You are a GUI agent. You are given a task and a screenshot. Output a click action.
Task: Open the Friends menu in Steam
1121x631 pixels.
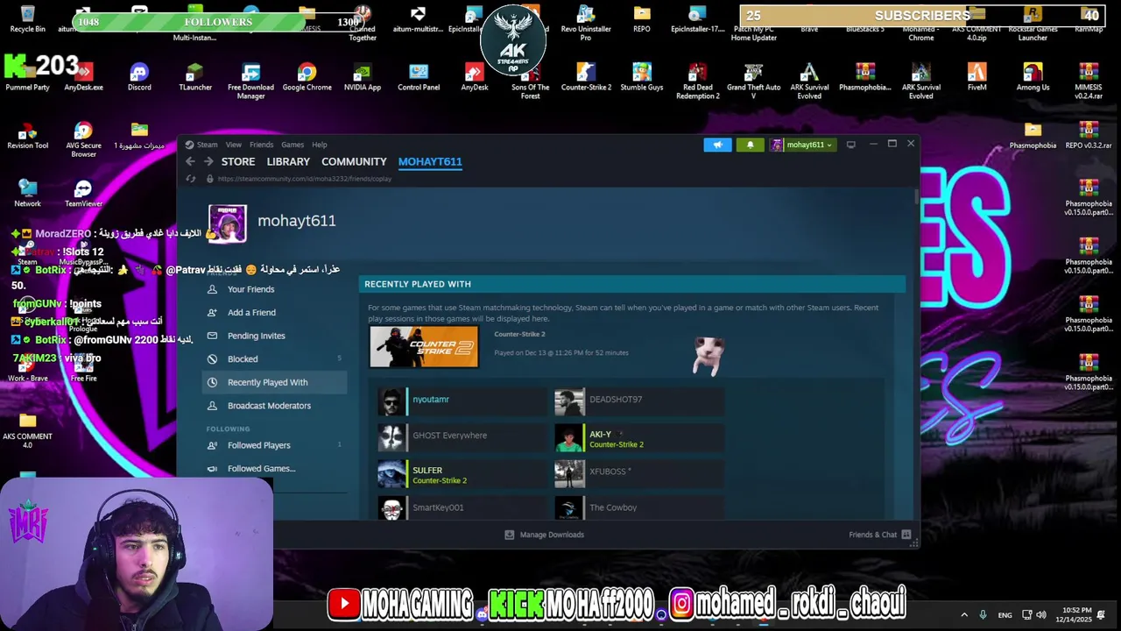(x=261, y=145)
